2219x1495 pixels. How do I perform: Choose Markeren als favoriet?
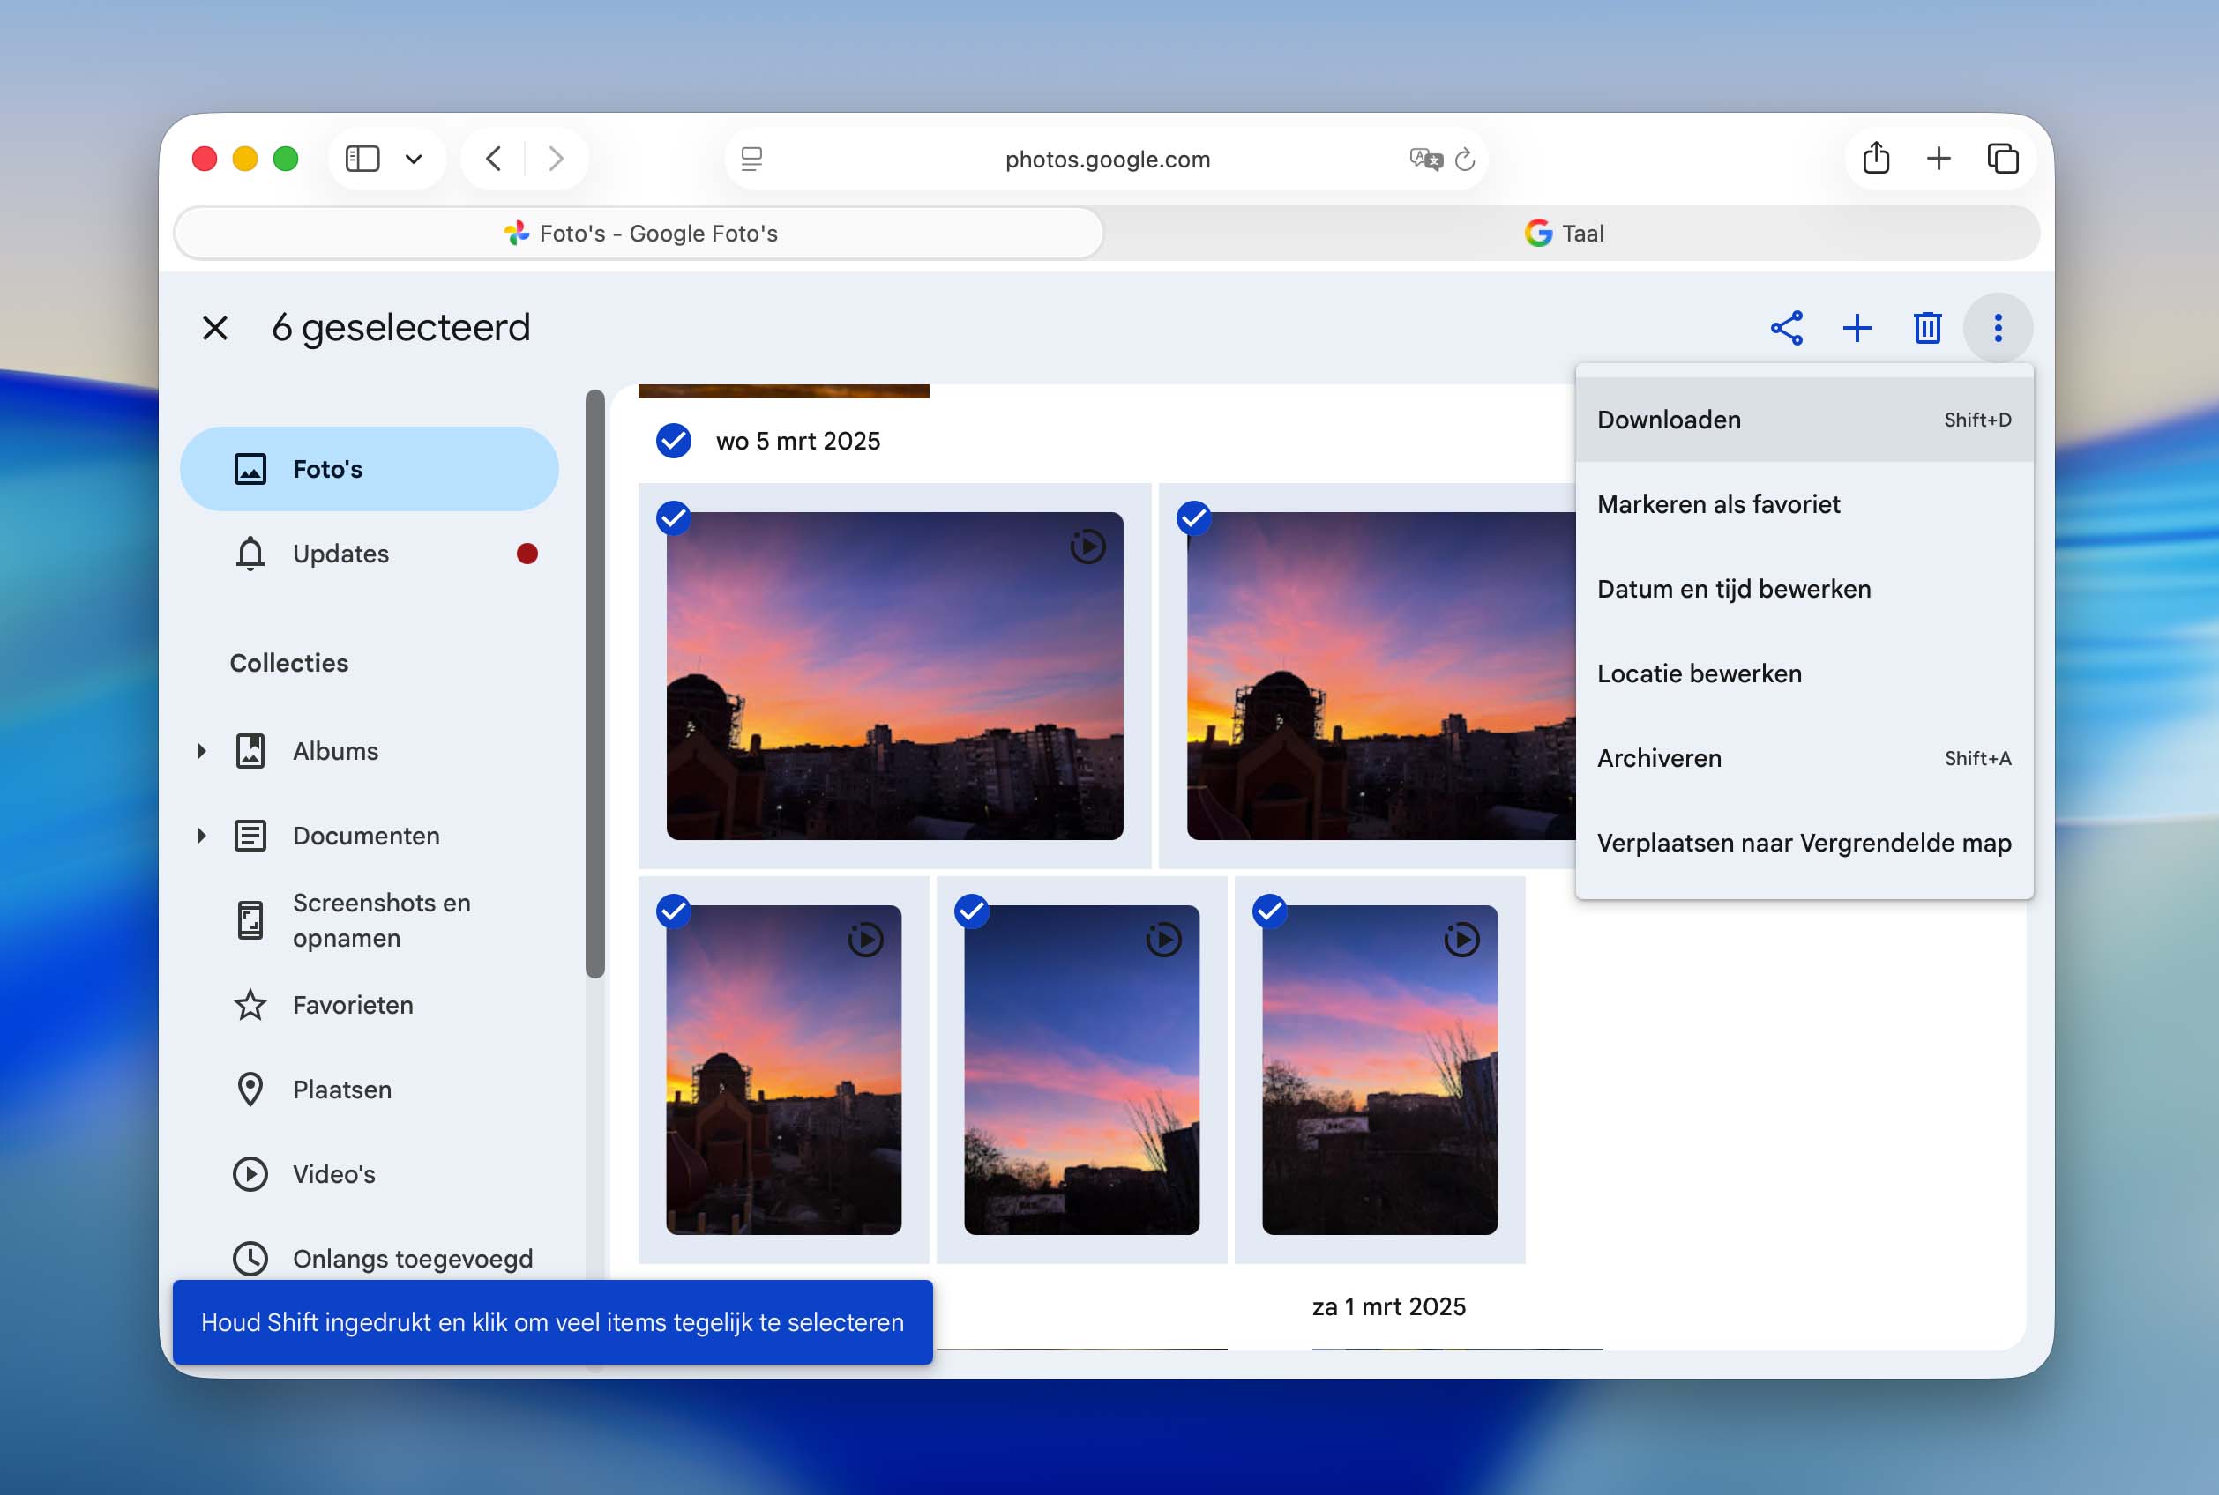point(1804,504)
